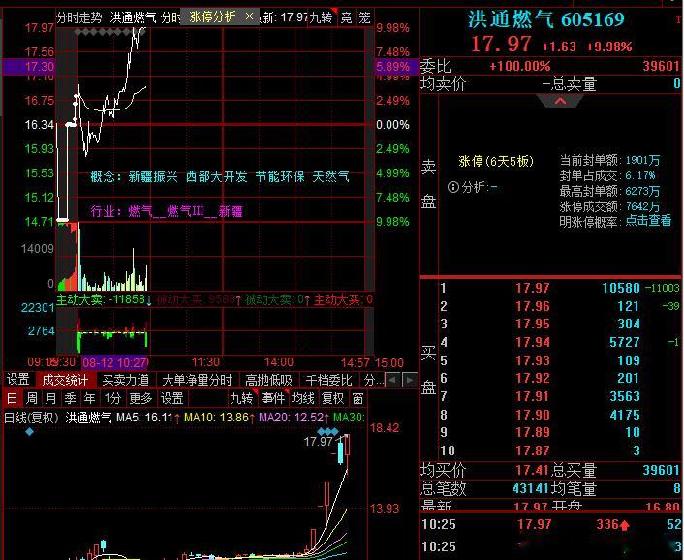Open the 复权 option
Viewport: 684px width, 560px height.
(x=332, y=398)
